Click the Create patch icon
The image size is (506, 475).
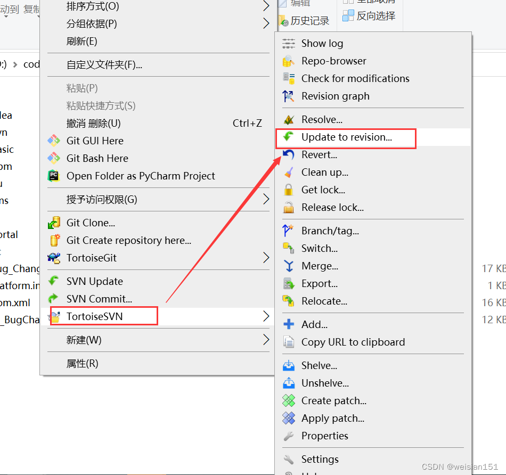[x=289, y=401]
